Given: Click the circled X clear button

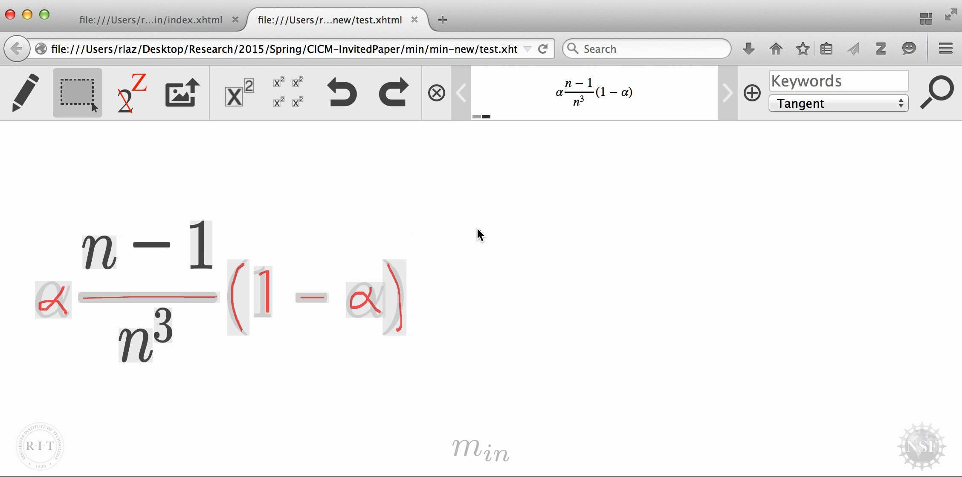Looking at the screenshot, I should point(436,93).
